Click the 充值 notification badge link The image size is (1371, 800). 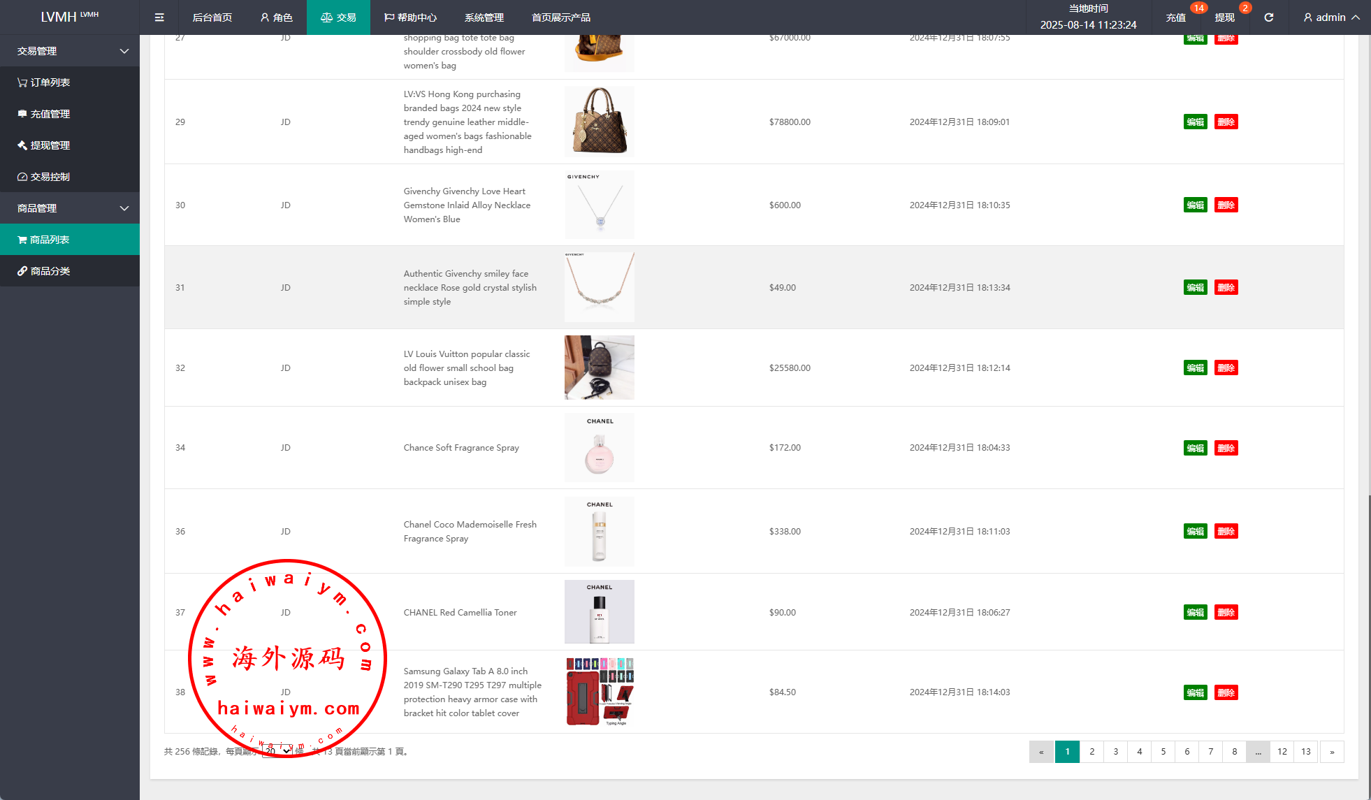[1176, 17]
